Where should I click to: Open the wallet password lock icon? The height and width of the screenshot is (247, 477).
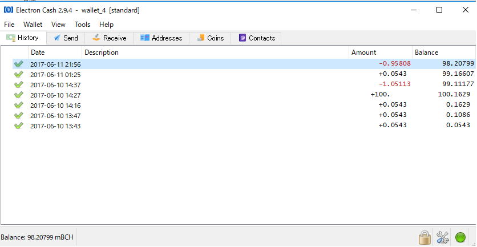point(425,237)
